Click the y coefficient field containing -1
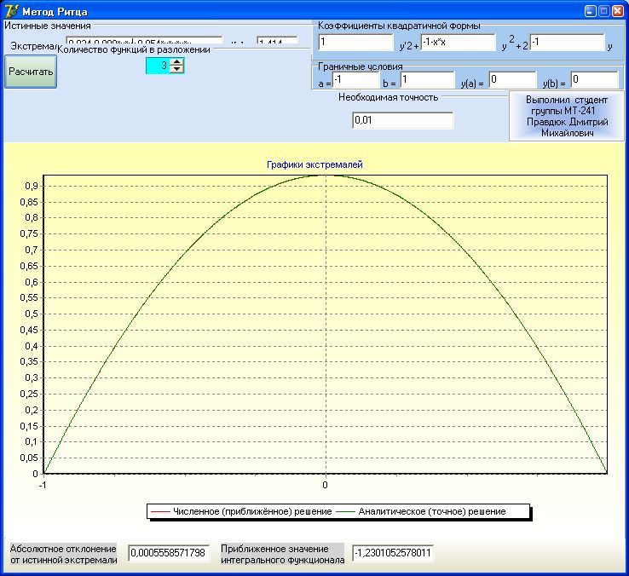This screenshot has width=629, height=576. coord(567,42)
